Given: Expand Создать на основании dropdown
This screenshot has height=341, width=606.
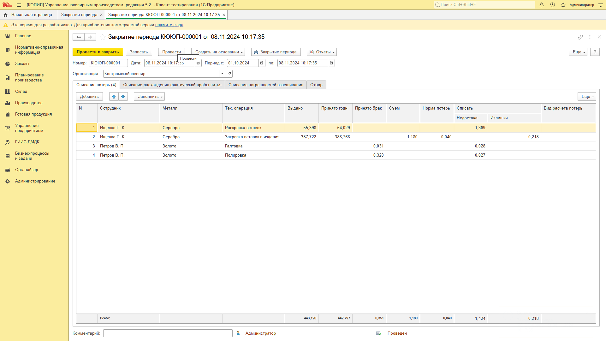Looking at the screenshot, I should point(218,52).
